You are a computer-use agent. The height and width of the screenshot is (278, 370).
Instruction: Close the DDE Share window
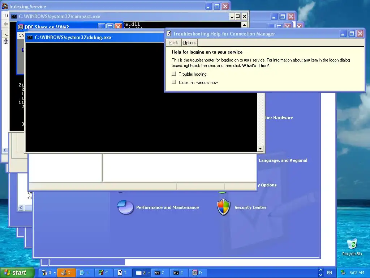click(x=118, y=26)
